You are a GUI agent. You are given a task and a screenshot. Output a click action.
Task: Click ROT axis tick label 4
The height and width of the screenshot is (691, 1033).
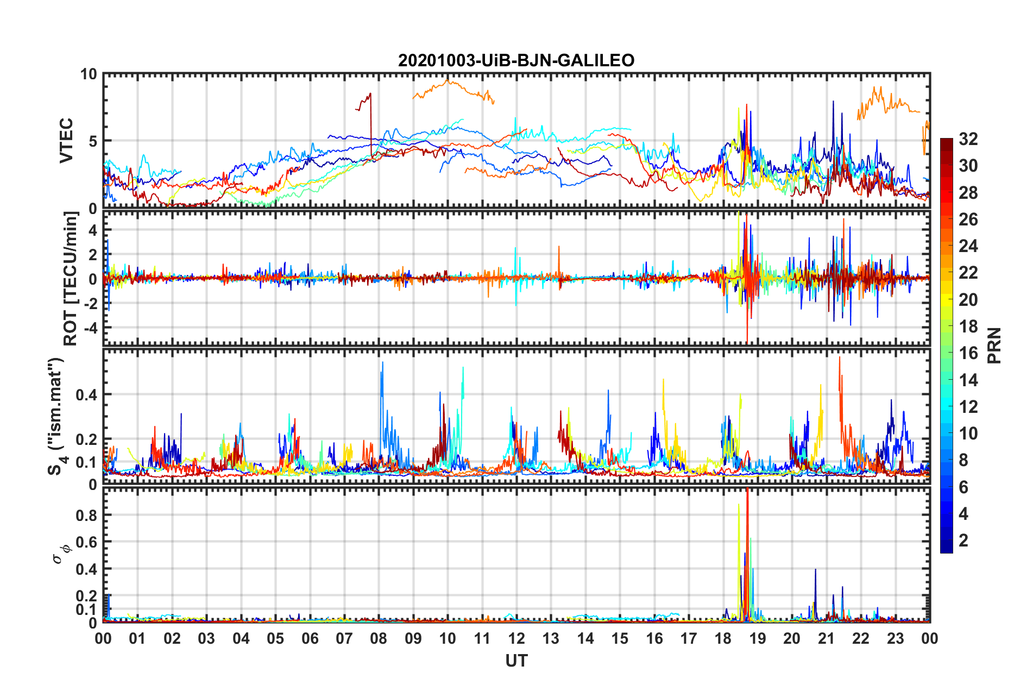tap(93, 230)
